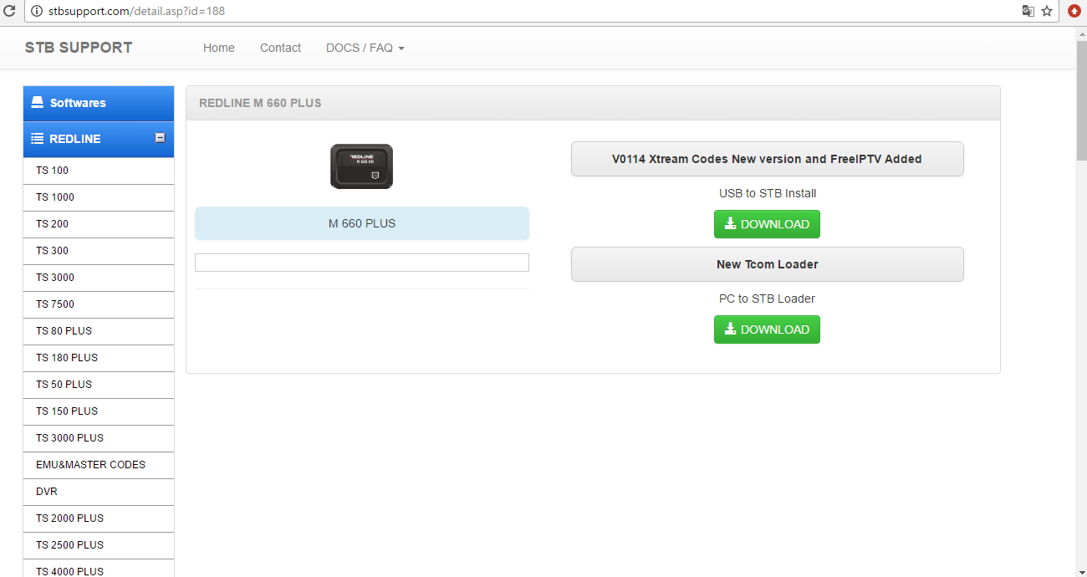Image resolution: width=1087 pixels, height=577 pixels.
Task: Click the browser address bar URL
Action: coord(136,12)
